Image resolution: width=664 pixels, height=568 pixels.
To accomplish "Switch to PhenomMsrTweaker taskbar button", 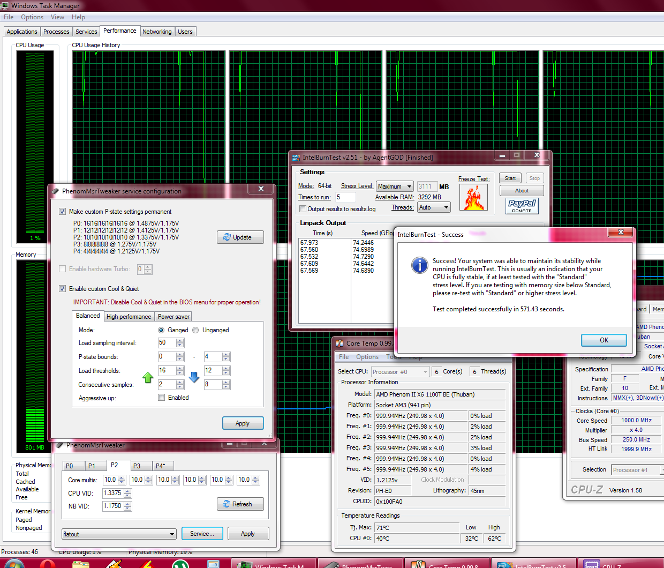I will coord(361,564).
